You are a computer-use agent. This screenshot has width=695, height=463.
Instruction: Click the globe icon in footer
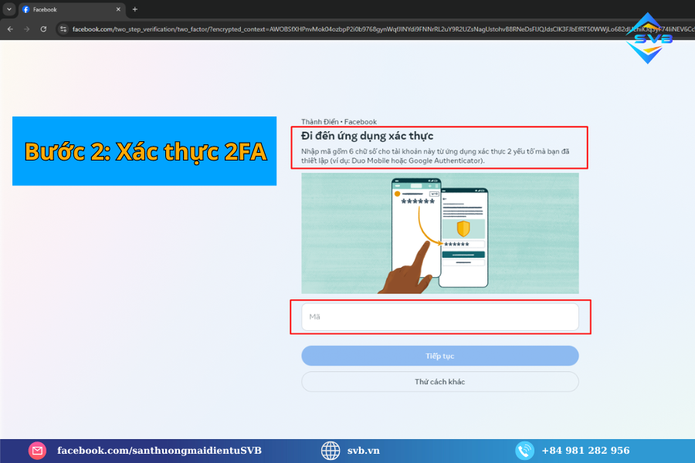(331, 451)
